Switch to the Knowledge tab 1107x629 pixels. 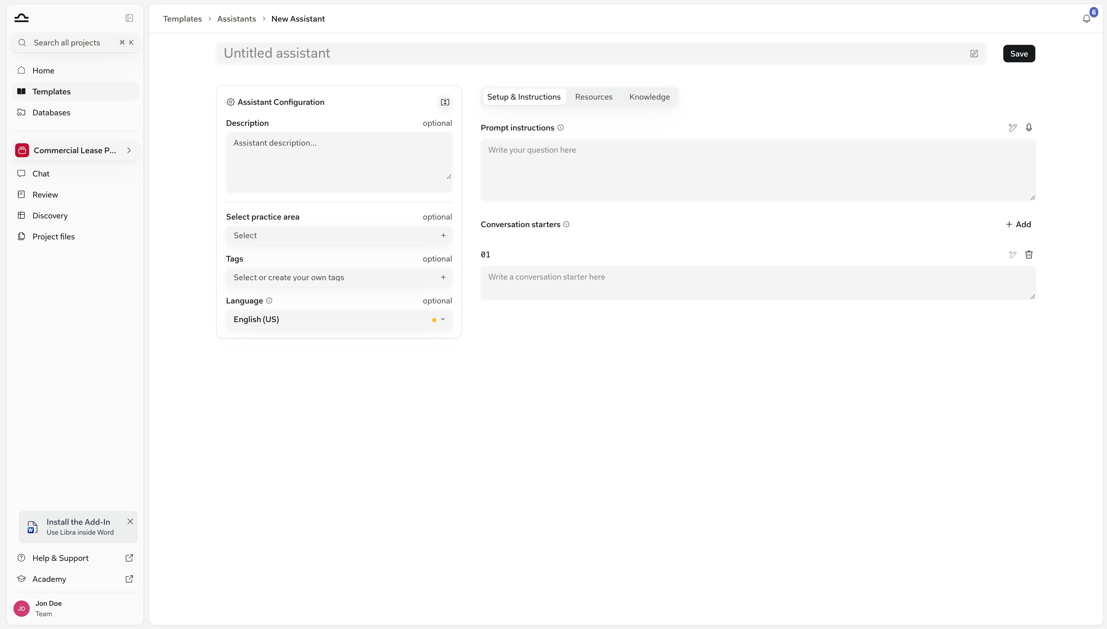coord(649,97)
